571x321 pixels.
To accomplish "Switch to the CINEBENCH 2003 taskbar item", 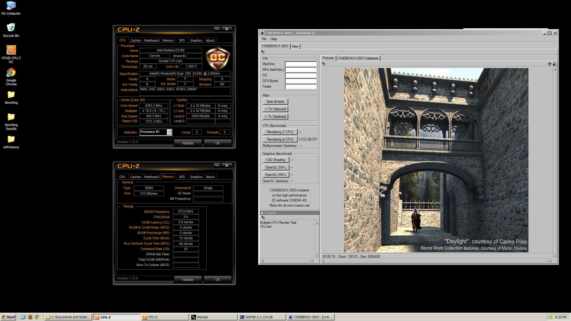I will tap(311, 317).
